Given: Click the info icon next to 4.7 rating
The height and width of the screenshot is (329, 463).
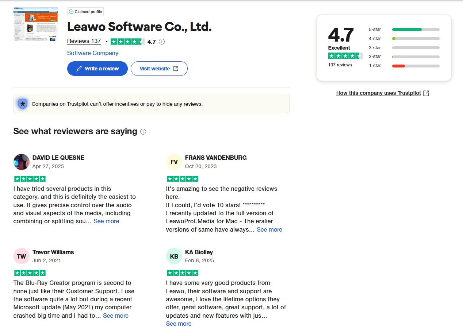Looking at the screenshot, I should [x=162, y=42].
